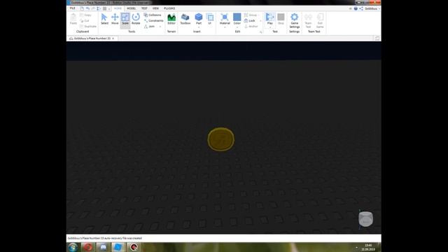
Task: Click the Cut button
Action: tap(85, 20)
